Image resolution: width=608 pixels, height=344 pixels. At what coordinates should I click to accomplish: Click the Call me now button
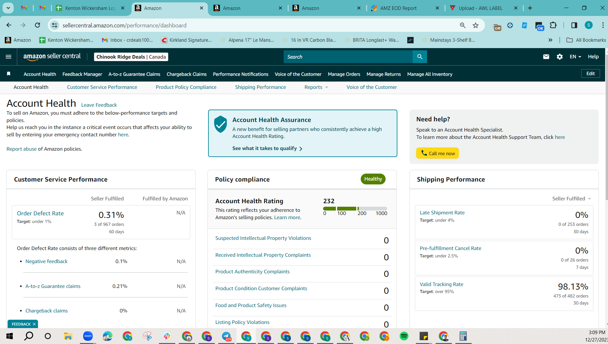click(438, 153)
